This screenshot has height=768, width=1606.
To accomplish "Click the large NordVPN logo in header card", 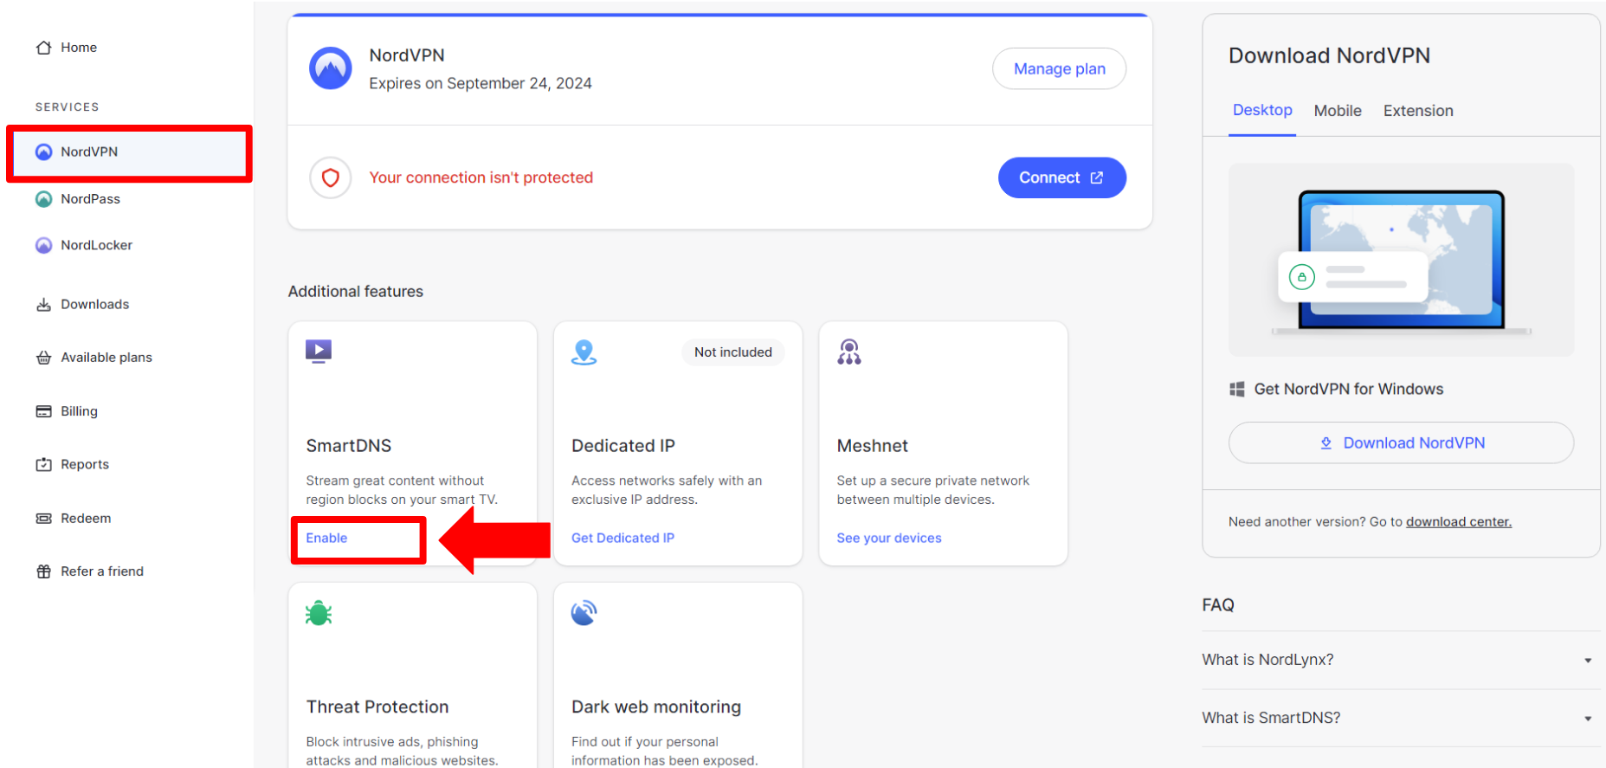I will tap(331, 68).
